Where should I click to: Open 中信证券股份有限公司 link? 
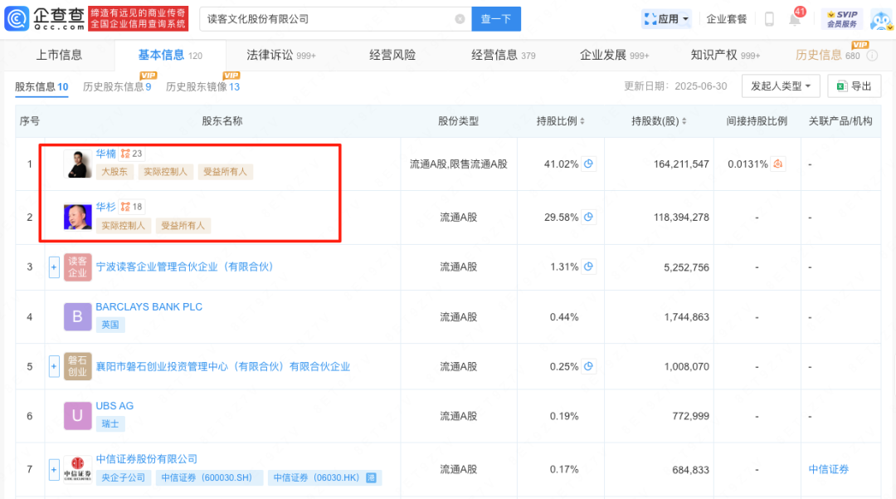(146, 459)
